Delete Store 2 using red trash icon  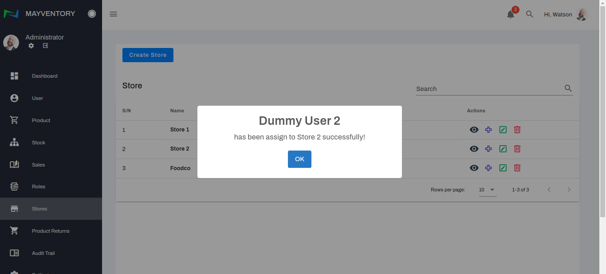click(x=517, y=149)
